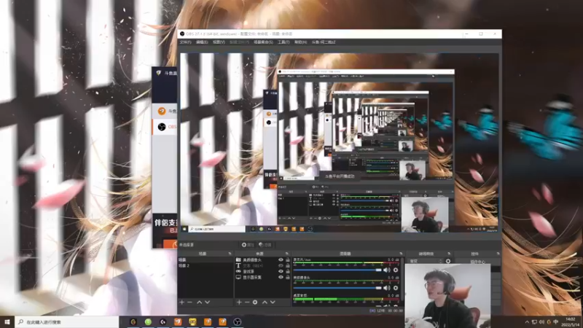Pop out the 转场特效 dock with its header icon
The width and height of the screenshot is (583, 328).
(x=449, y=254)
